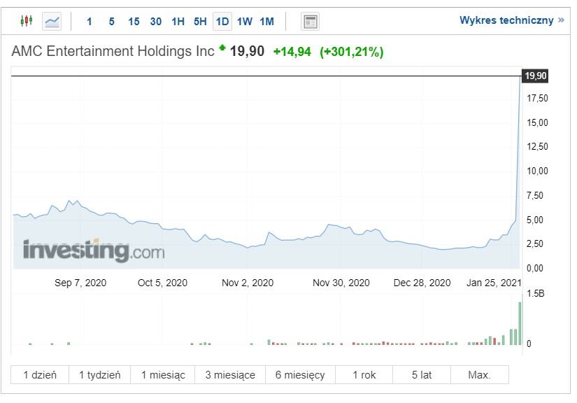Click the 1.5B volume axis label

(535, 293)
